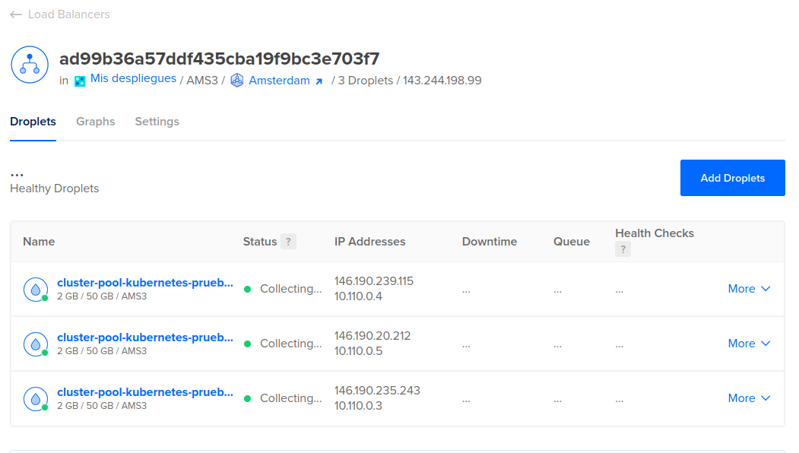
Task: Click the Mis despliegues project icon
Action: [80, 81]
